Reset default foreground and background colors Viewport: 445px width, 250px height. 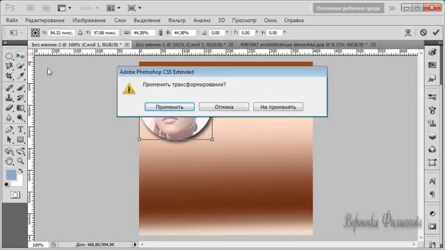tap(7, 185)
